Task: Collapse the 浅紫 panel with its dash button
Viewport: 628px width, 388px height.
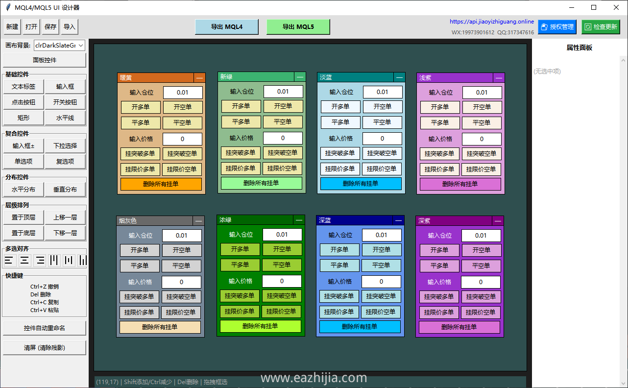Action: [499, 77]
